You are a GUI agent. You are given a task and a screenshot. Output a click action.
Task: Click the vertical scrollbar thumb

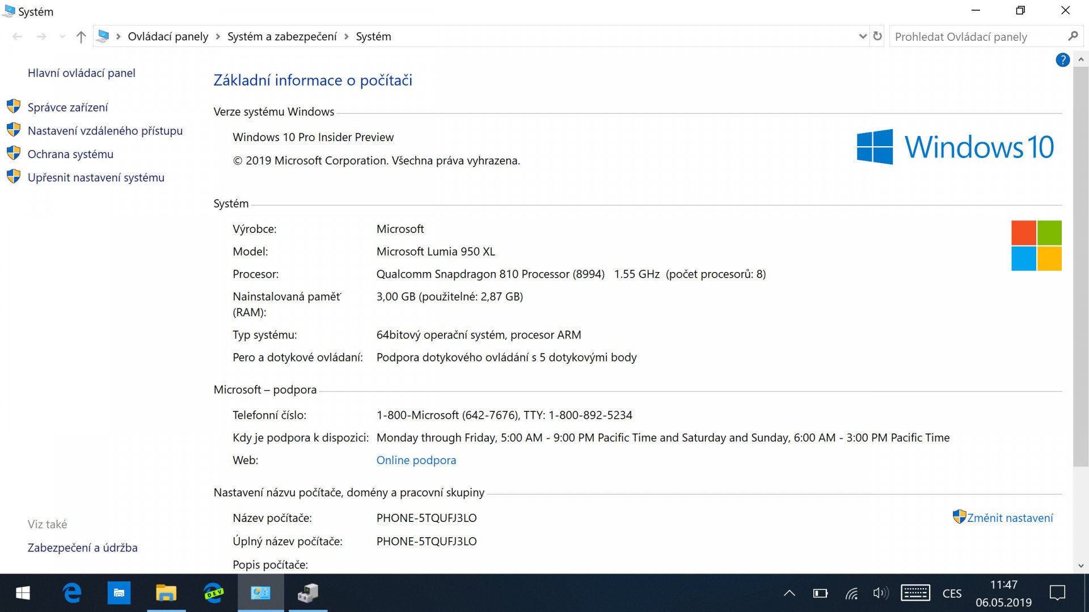1080,266
